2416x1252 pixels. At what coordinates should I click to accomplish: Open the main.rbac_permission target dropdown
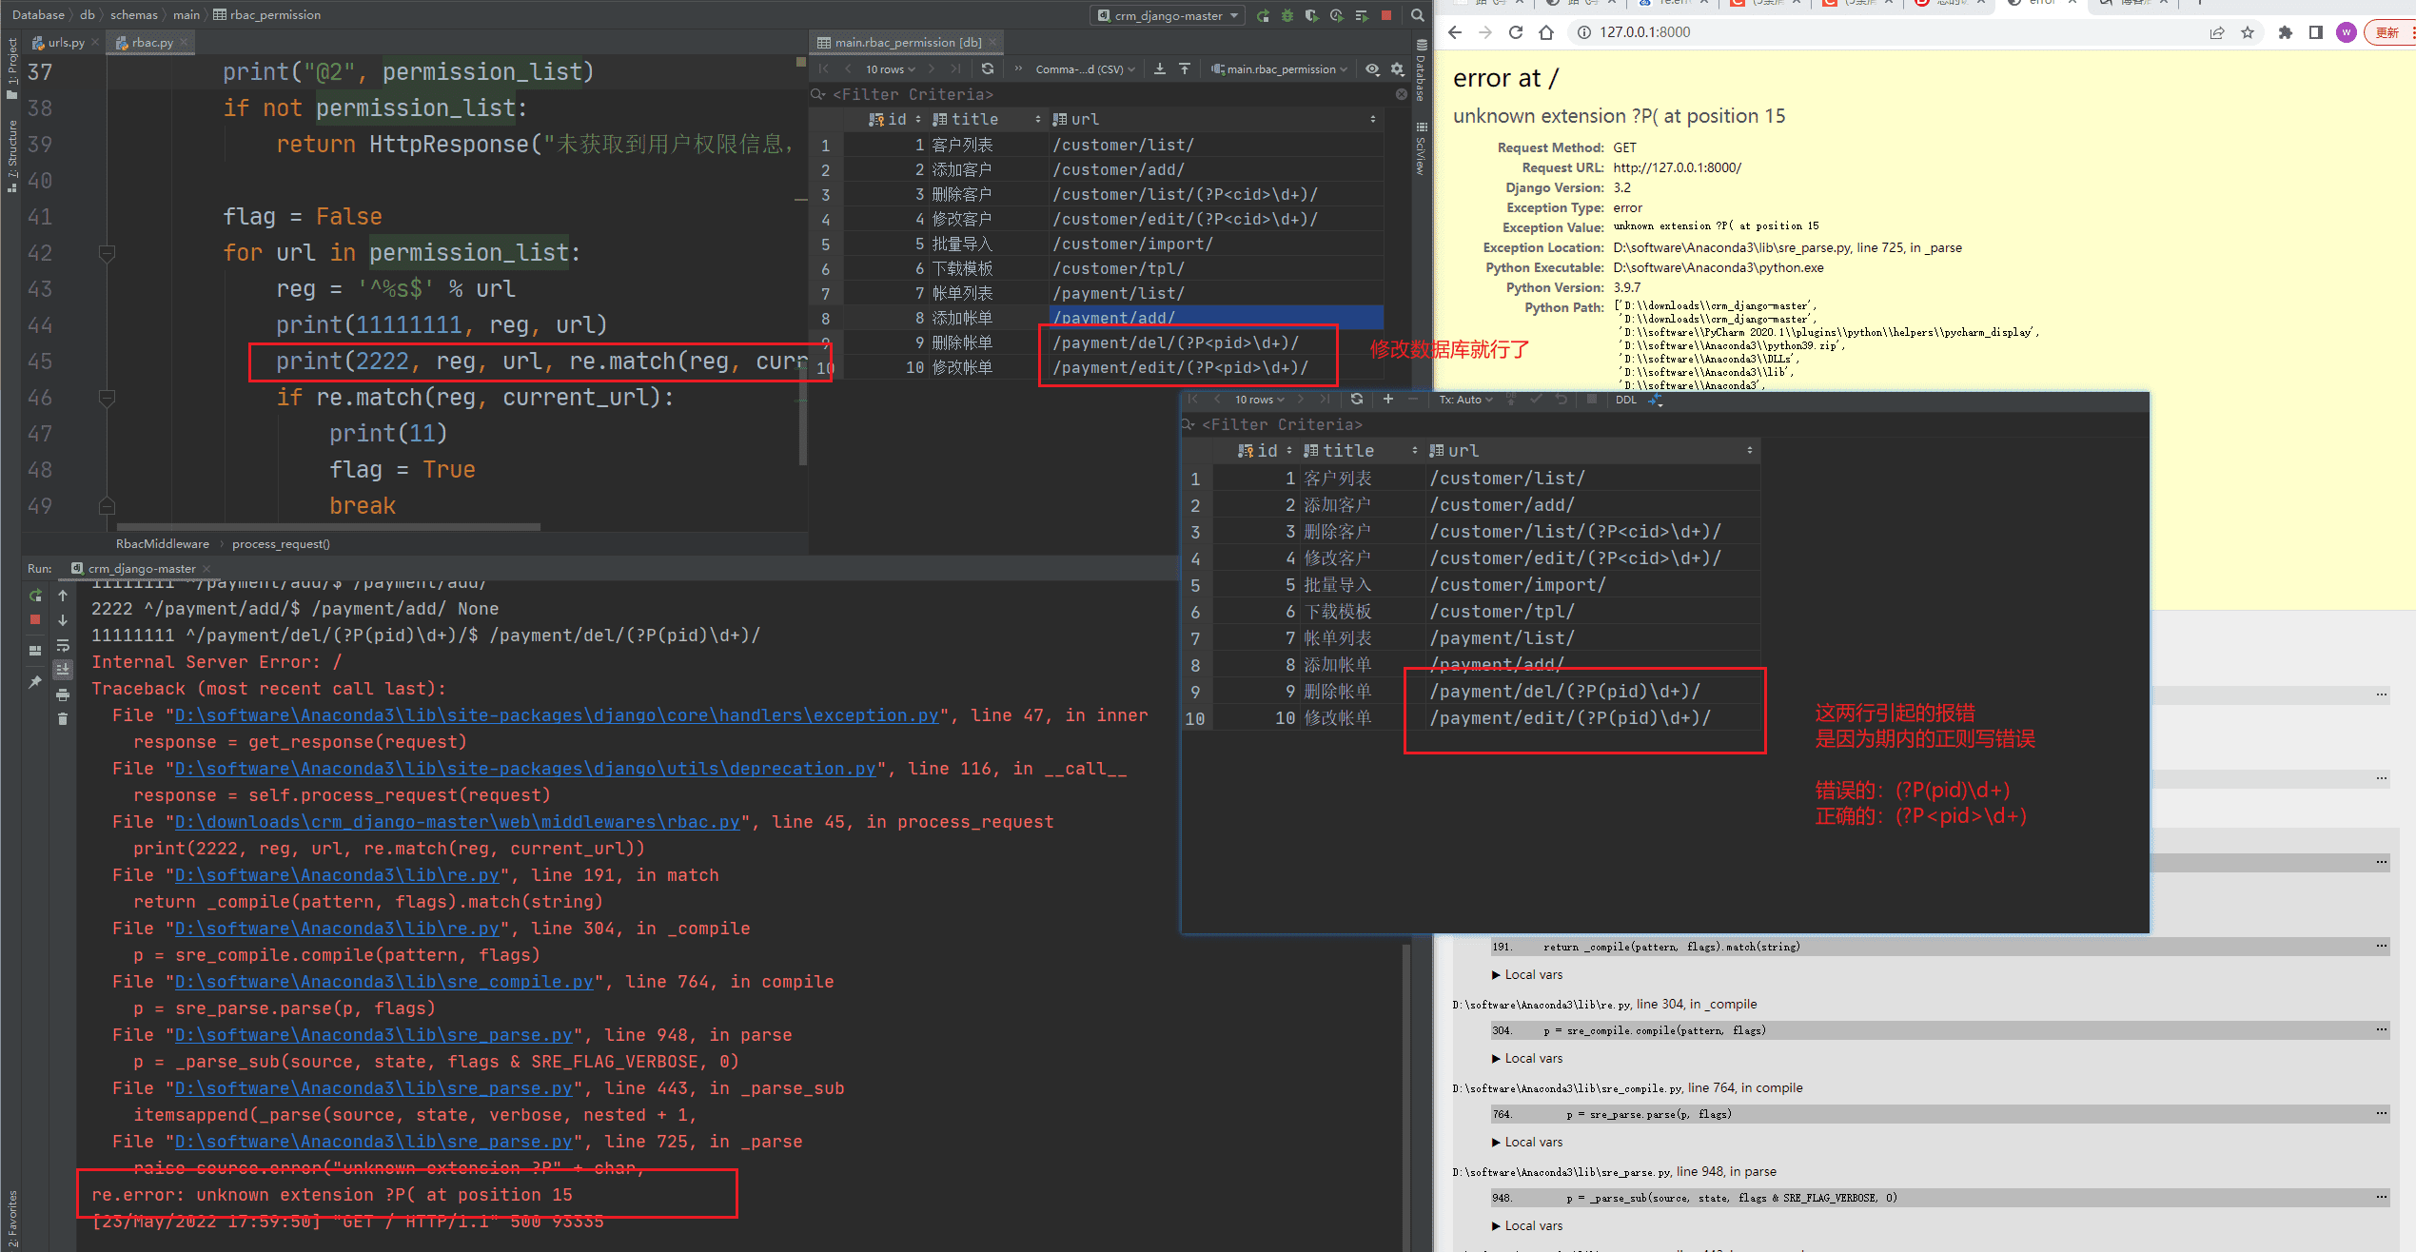pyautogui.click(x=1280, y=68)
